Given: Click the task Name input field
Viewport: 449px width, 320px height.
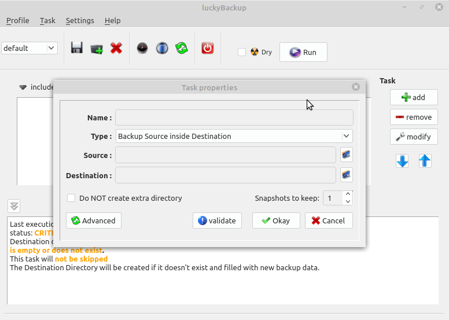Looking at the screenshot, I should [234, 117].
